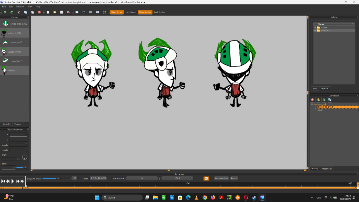Collapse the custom_hat tree in Animations panel
Viewport: 359px width, 202px height.
pos(312,104)
